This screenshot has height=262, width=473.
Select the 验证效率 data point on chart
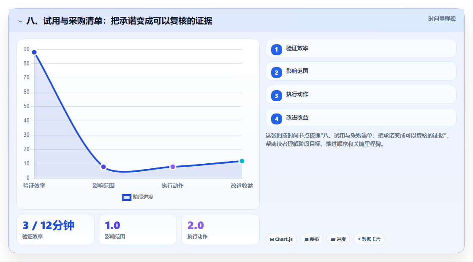click(34, 52)
